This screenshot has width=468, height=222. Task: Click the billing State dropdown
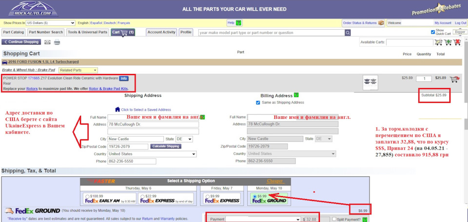[324, 139]
